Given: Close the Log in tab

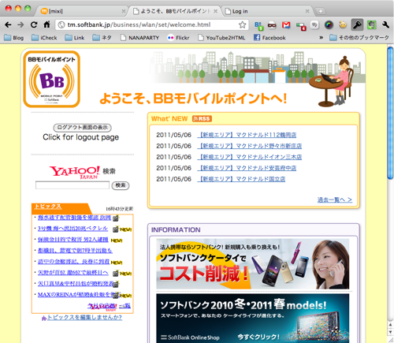Looking at the screenshot, I should pos(307,11).
